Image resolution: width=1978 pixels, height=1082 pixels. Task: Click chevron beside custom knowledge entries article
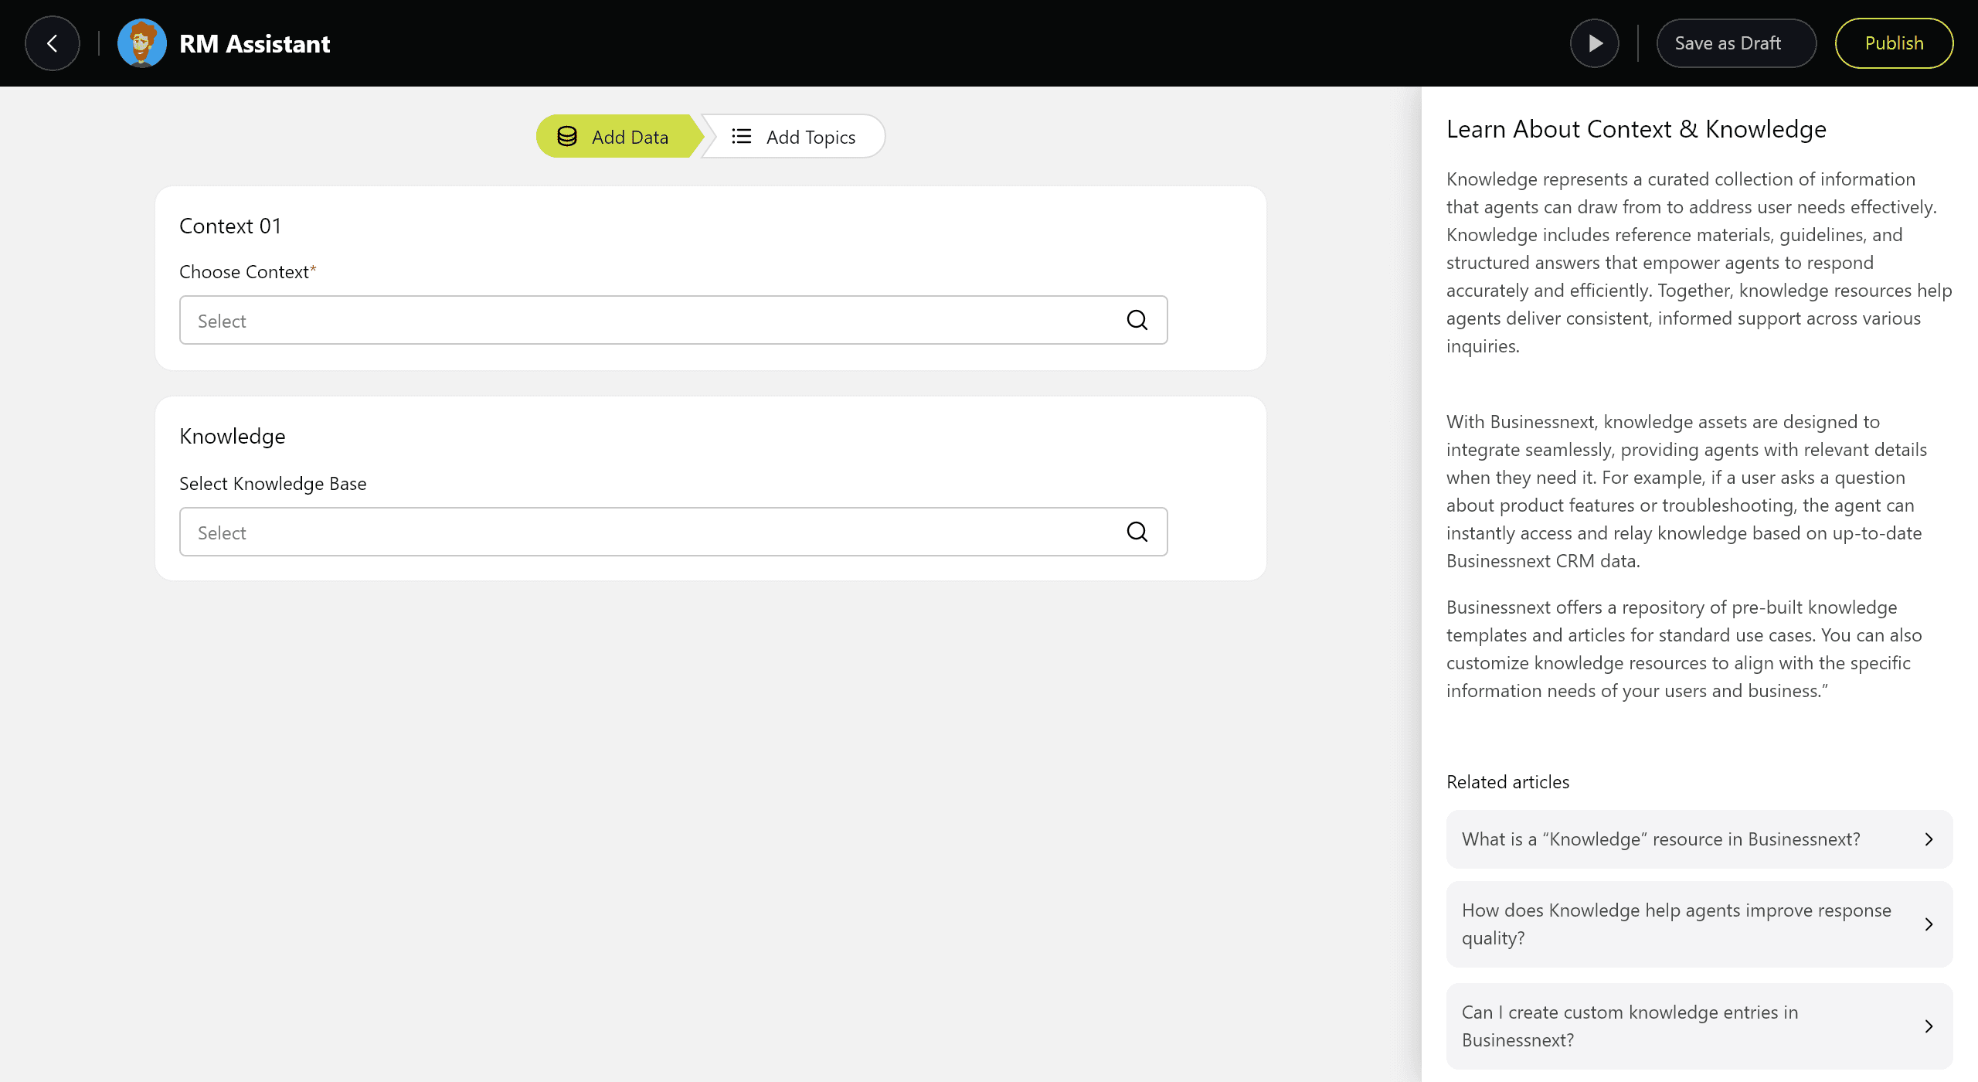pyautogui.click(x=1929, y=1026)
